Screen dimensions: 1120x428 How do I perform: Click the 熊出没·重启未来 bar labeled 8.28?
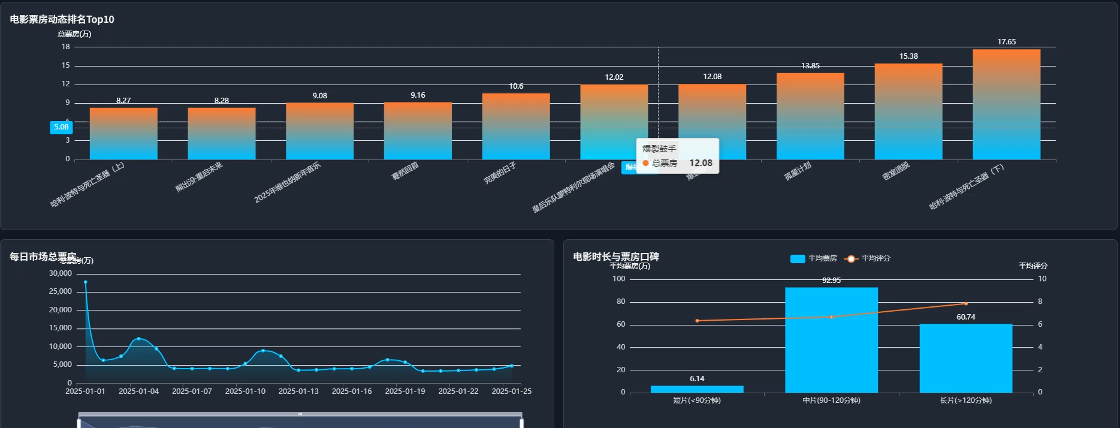click(x=221, y=134)
